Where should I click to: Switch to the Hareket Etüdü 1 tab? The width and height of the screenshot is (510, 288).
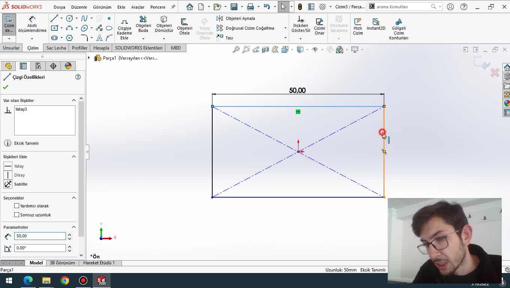[99, 263]
